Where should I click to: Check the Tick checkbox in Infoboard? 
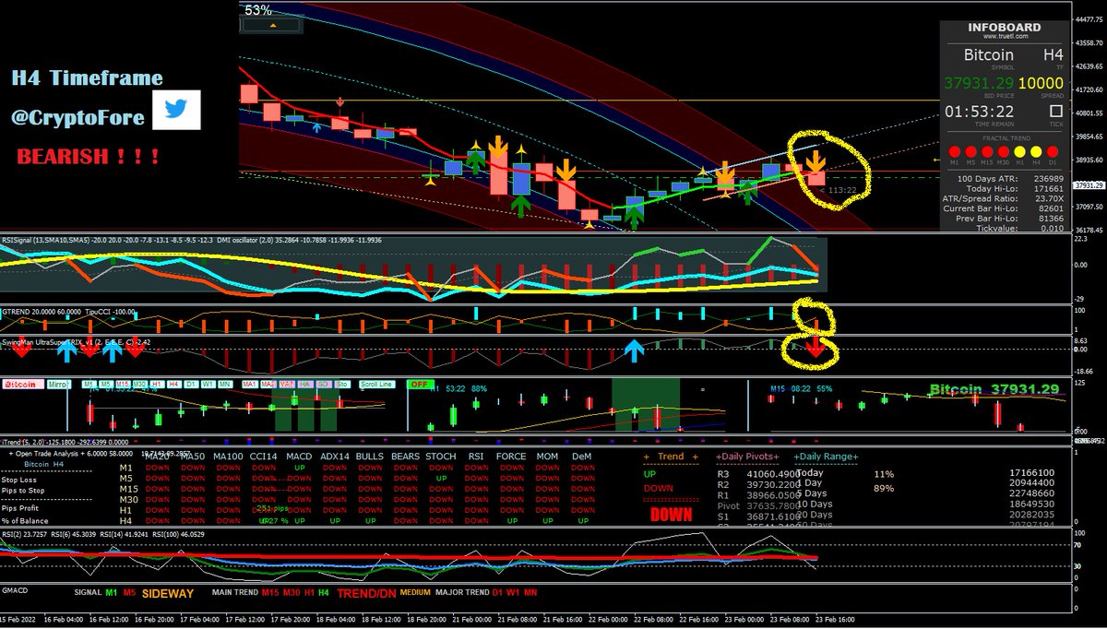(1056, 111)
